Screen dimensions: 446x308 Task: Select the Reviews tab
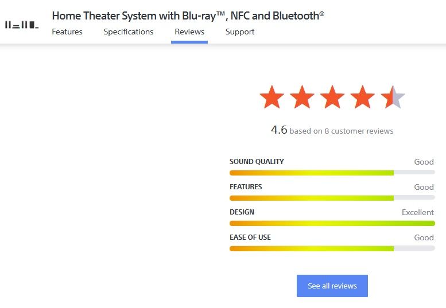[189, 32]
